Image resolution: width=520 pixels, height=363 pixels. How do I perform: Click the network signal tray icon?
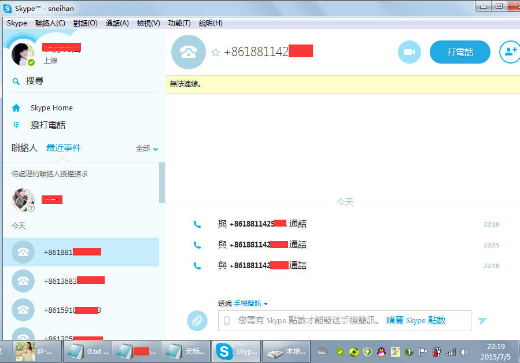(x=451, y=352)
